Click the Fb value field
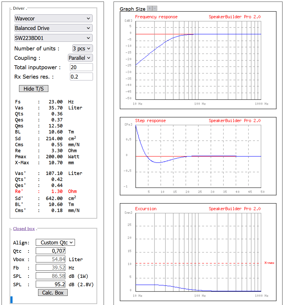 [50, 267]
